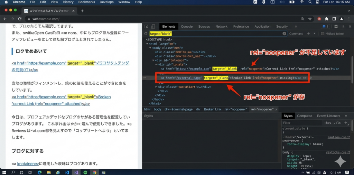
Task: Open the History menu in the menu bar
Action: coord(68,2)
